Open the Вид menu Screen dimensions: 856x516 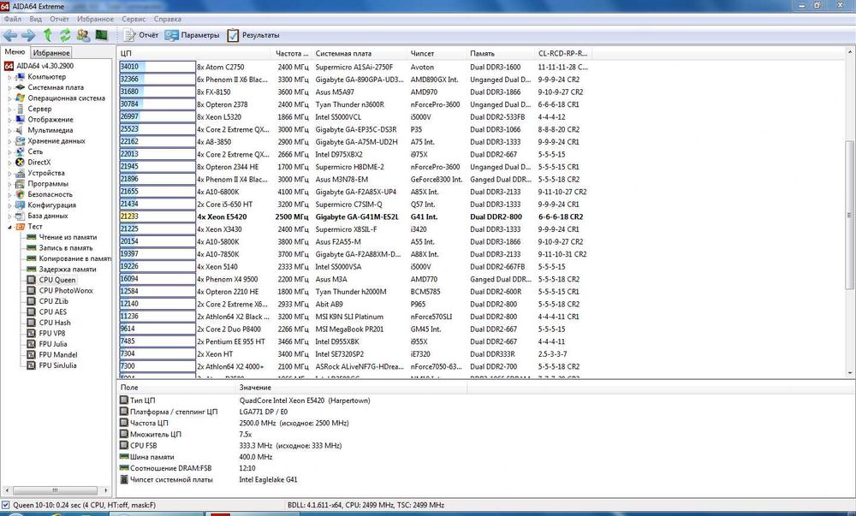pyautogui.click(x=35, y=19)
